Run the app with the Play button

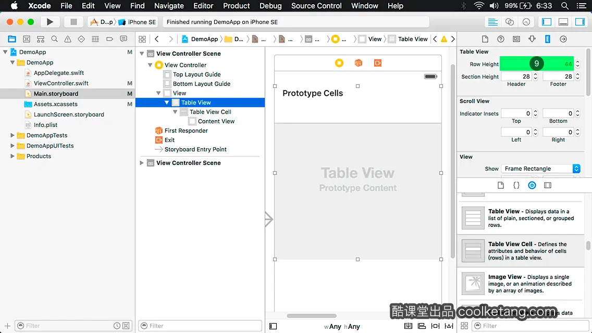tap(50, 22)
